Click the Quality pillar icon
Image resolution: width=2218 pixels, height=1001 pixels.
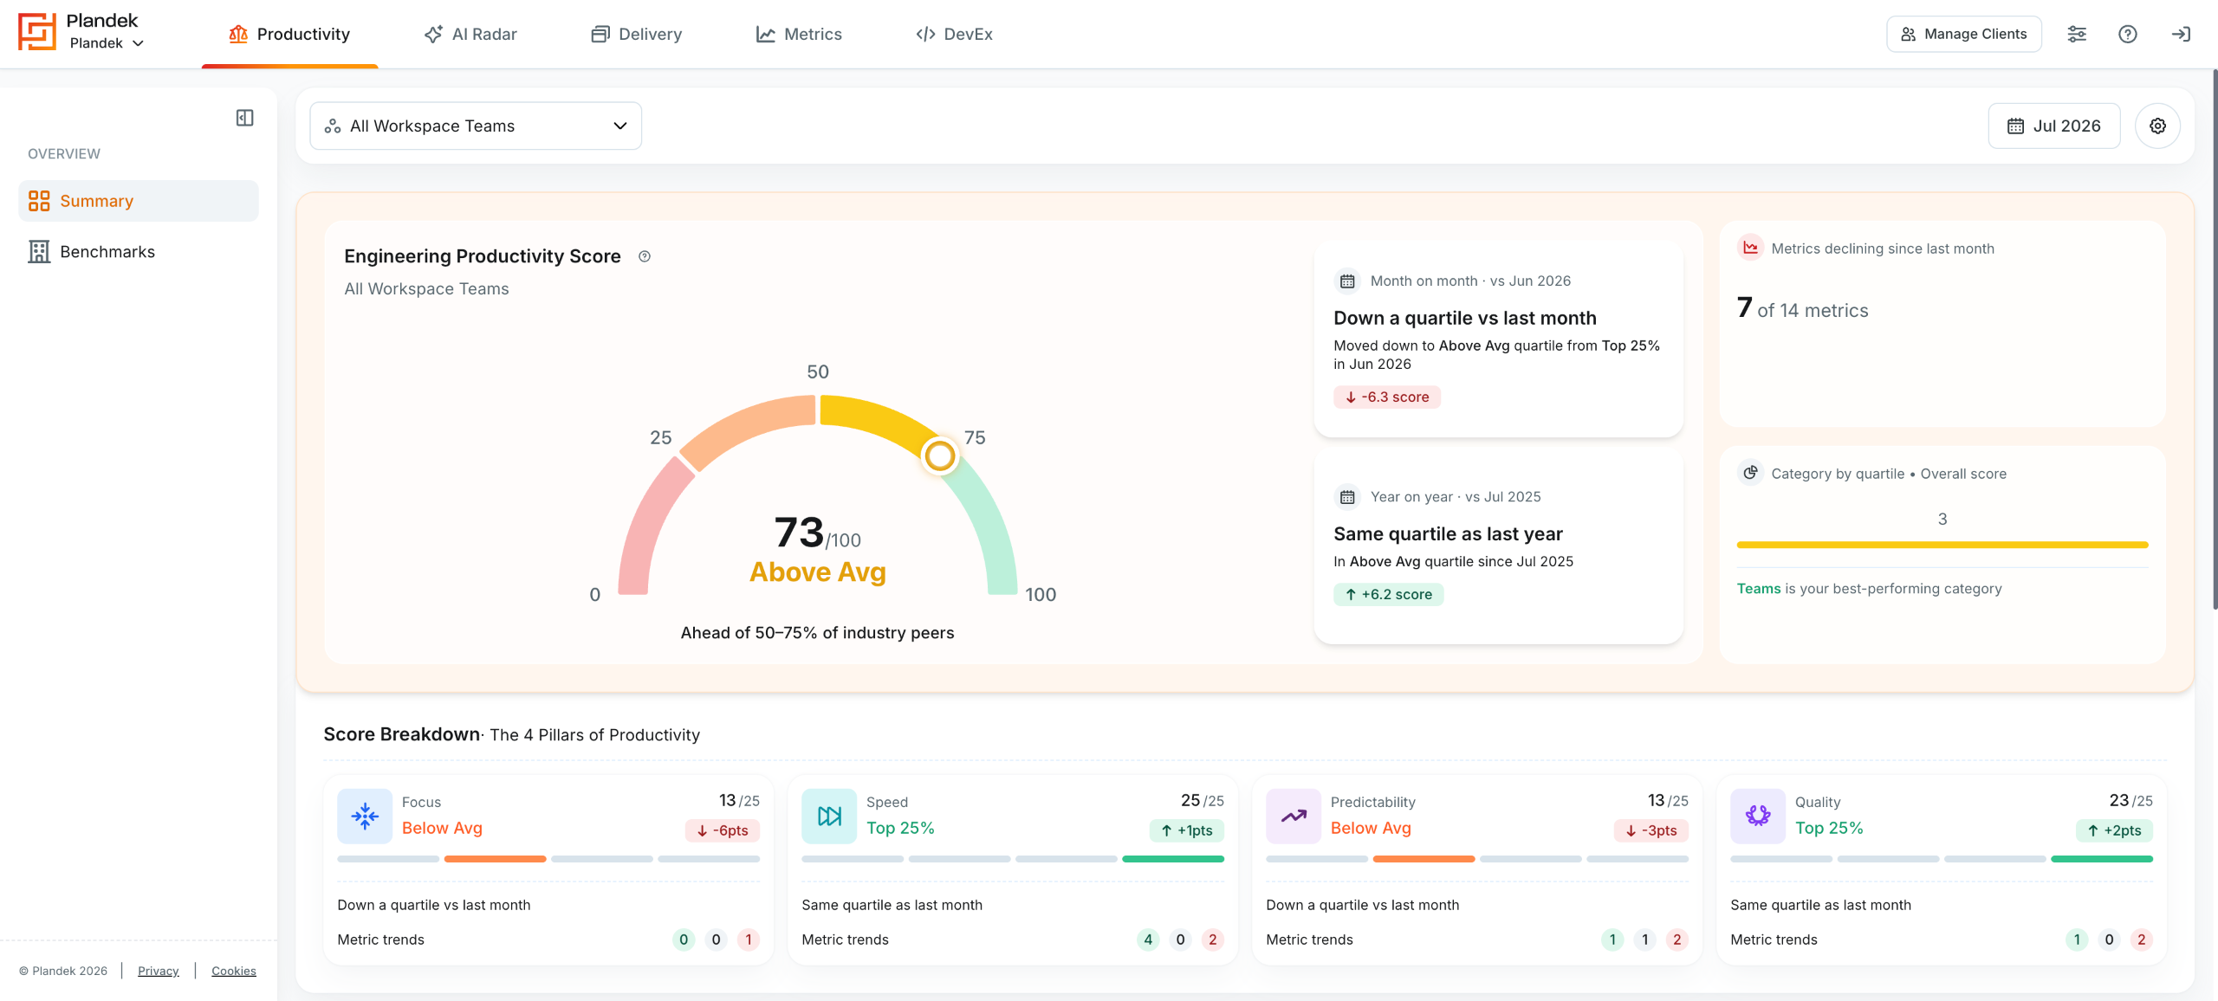click(x=1758, y=816)
